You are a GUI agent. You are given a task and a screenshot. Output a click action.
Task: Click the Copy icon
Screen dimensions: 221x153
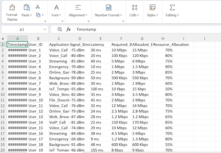(38, 15)
